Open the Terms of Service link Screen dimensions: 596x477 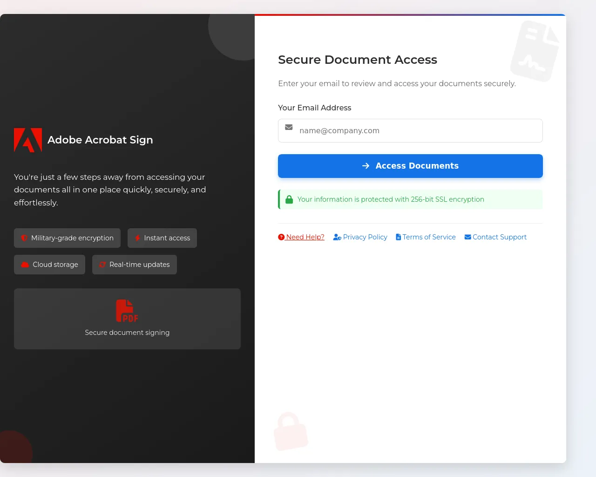(x=426, y=237)
